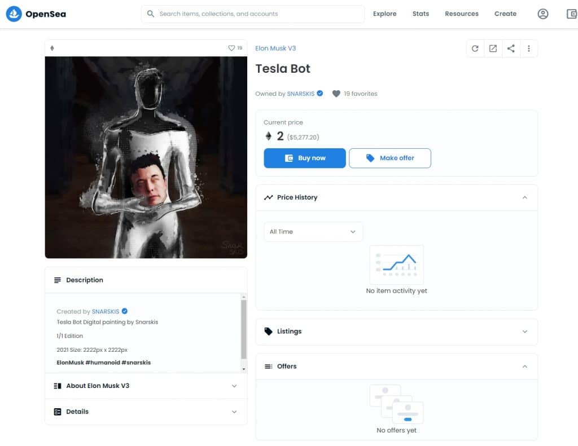
Task: Click the search items input field
Action: [253, 14]
